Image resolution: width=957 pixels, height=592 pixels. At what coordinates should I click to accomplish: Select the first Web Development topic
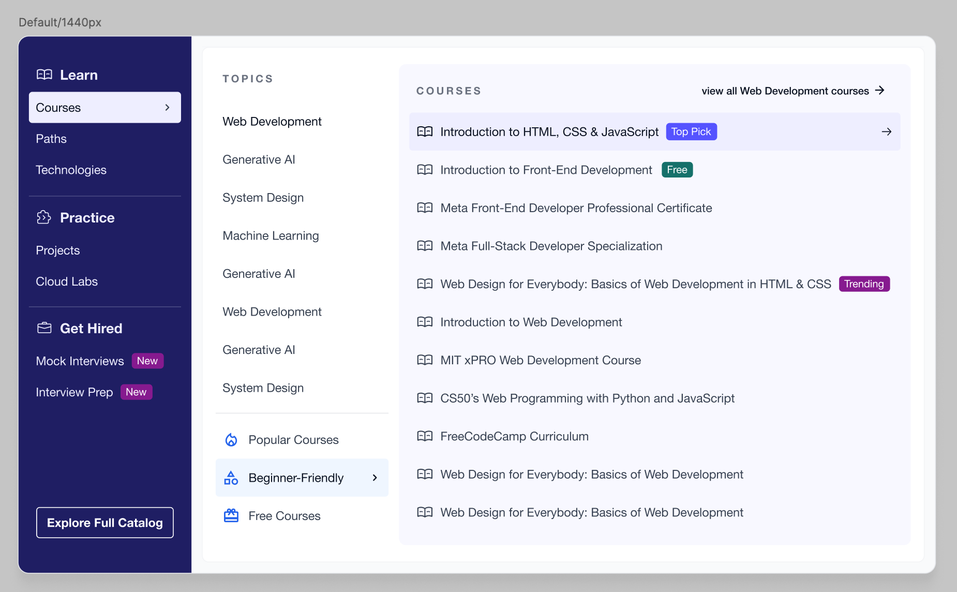click(272, 122)
